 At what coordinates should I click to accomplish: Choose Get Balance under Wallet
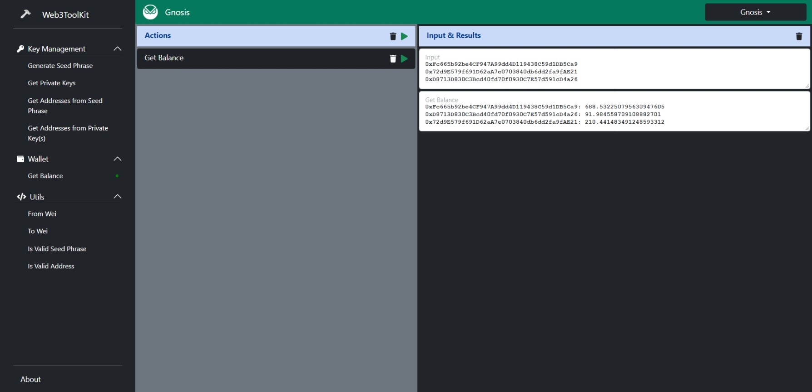(x=45, y=176)
